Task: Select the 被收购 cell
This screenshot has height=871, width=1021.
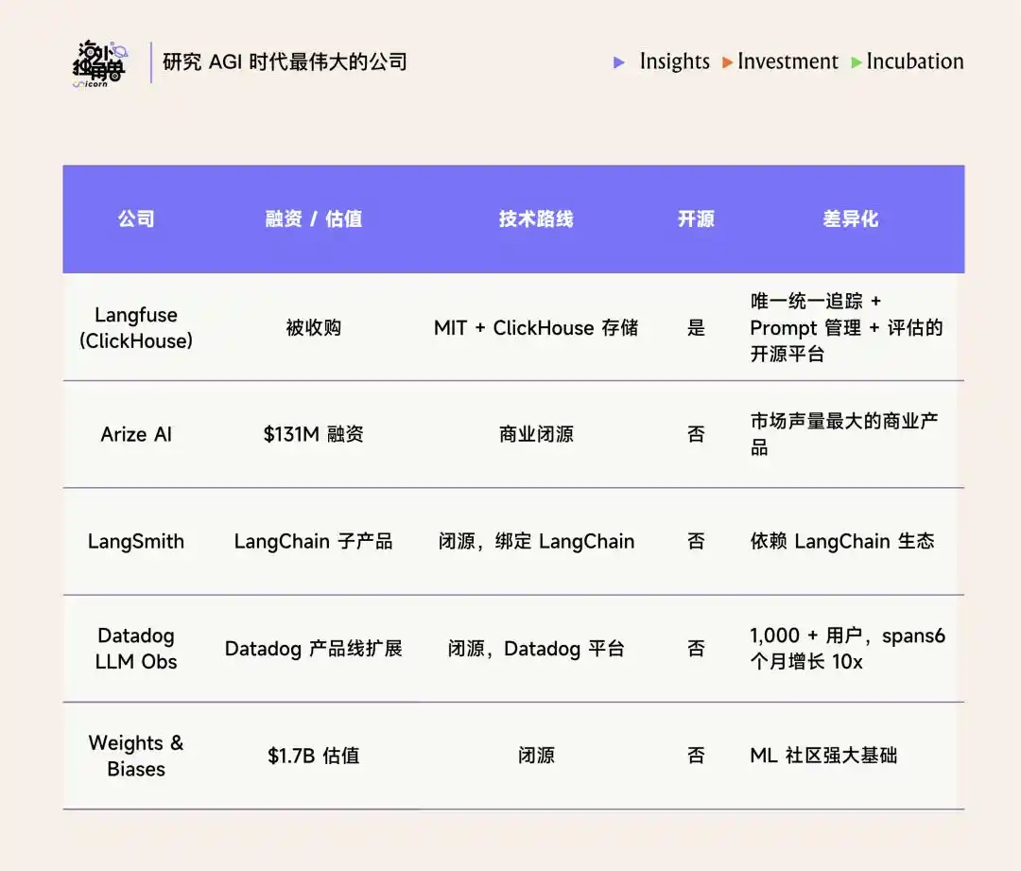Action: click(x=313, y=327)
